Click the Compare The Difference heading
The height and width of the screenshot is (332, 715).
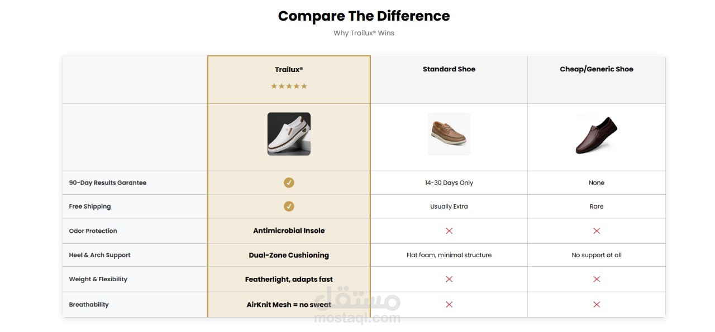tap(364, 16)
